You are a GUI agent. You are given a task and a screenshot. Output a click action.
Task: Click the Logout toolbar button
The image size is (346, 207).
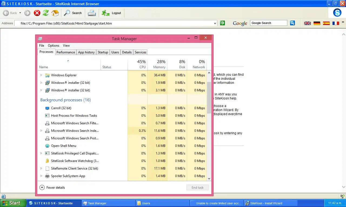coord(111,13)
